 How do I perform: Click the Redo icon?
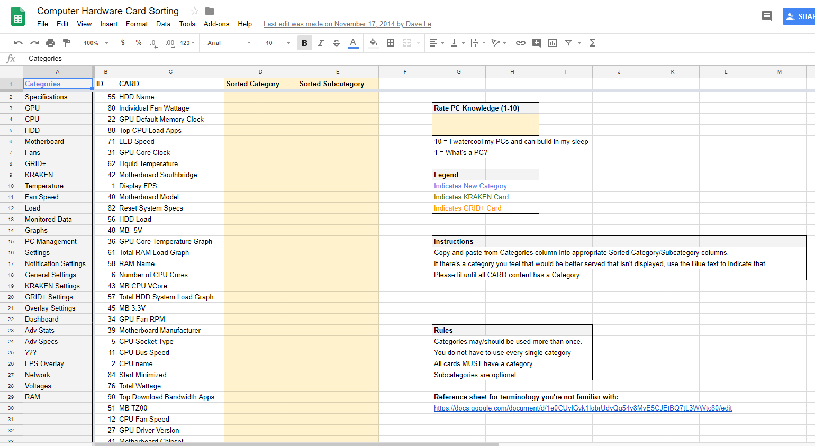[x=34, y=43]
